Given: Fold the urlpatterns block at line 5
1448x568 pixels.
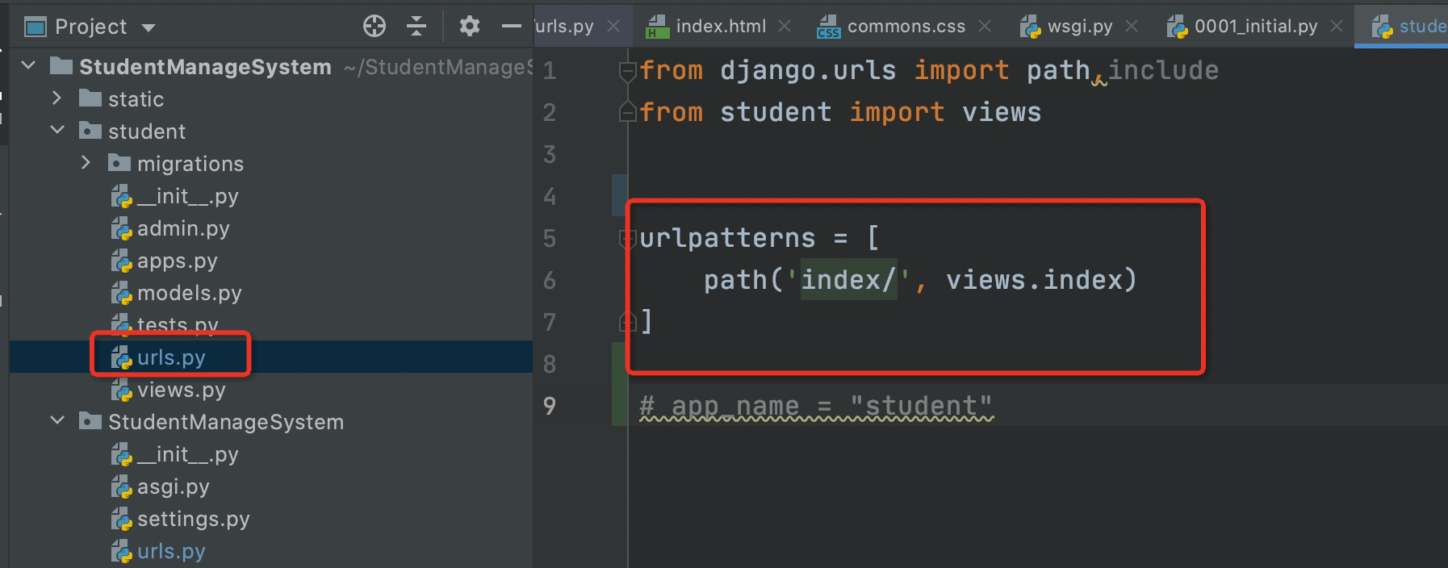Looking at the screenshot, I should (627, 239).
